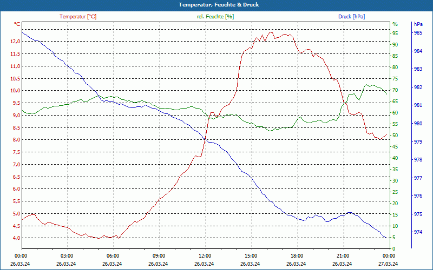This screenshot has height=270, width=433.
Task: Click the green '25' humidity axis value
Action: (395, 192)
